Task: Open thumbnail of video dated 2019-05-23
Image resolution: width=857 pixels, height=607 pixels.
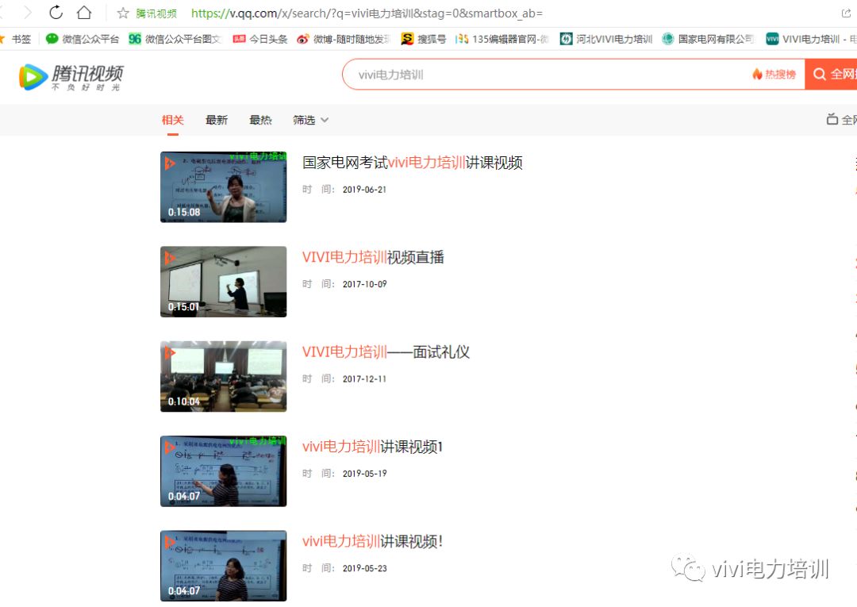Action: pos(223,566)
